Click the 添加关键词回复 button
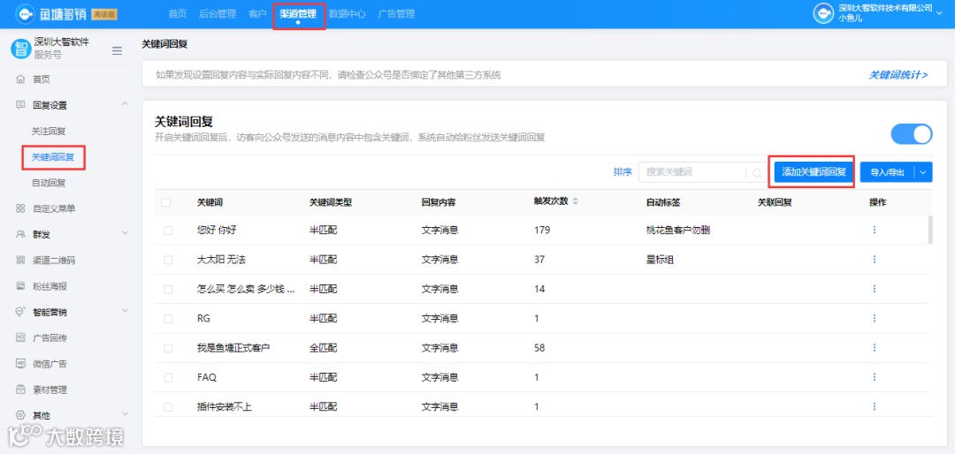Viewport: 955px width, 454px height. [x=814, y=172]
